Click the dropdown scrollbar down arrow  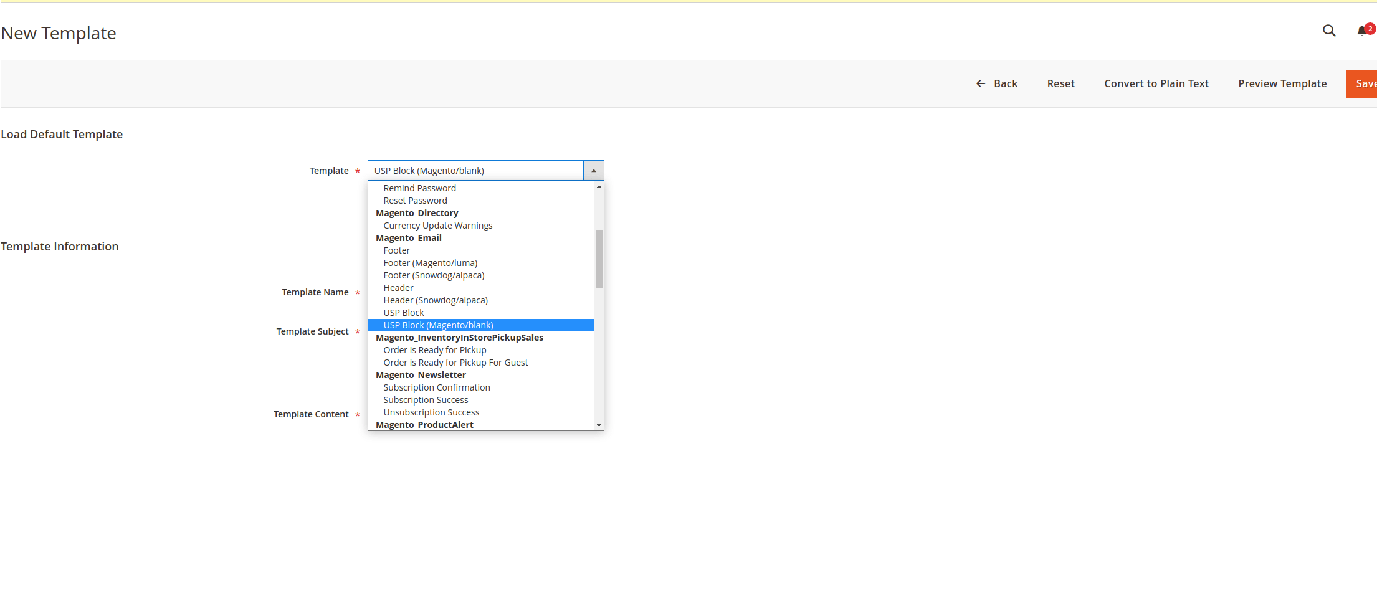[x=598, y=425]
